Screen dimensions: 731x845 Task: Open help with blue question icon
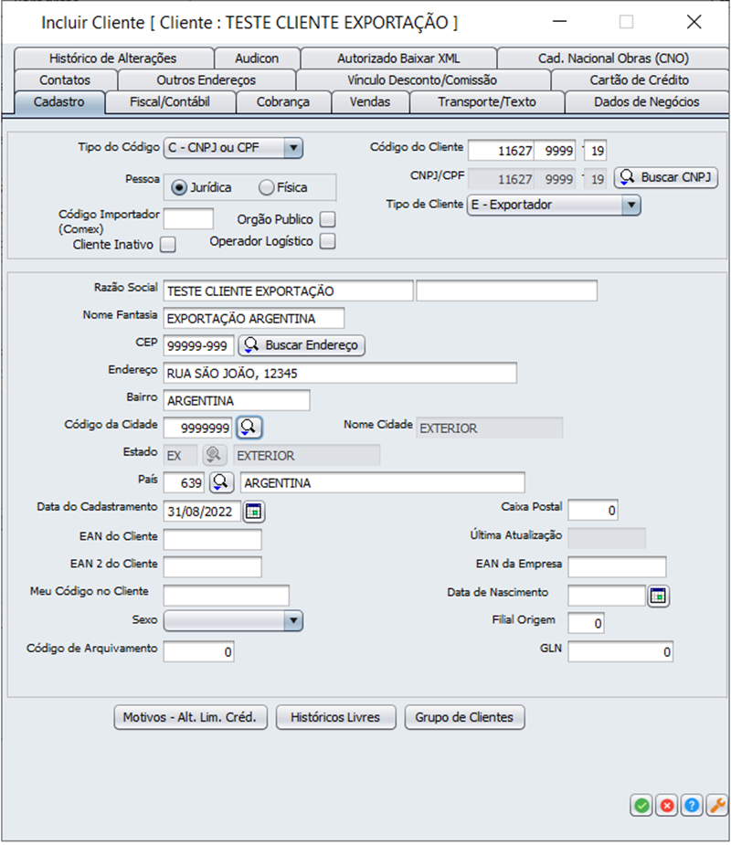pos(692,805)
